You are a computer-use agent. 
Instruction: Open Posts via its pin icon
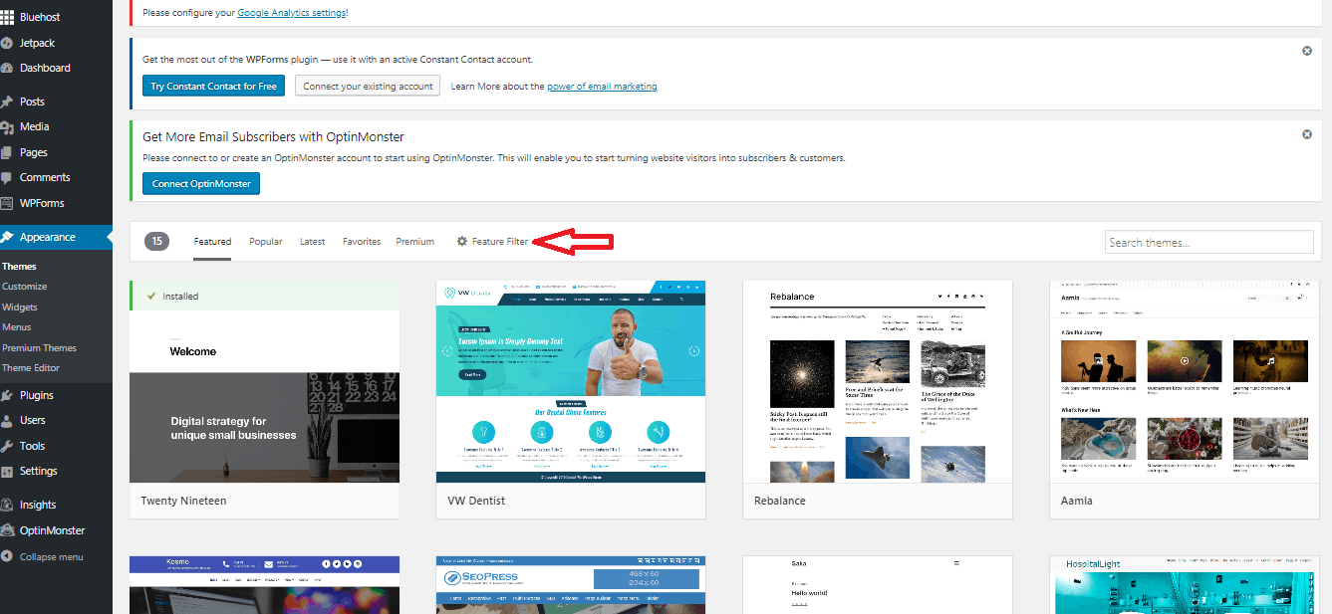click(x=8, y=102)
